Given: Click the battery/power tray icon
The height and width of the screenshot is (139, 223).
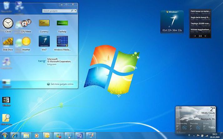Looking at the screenshot, I should tap(202, 136).
